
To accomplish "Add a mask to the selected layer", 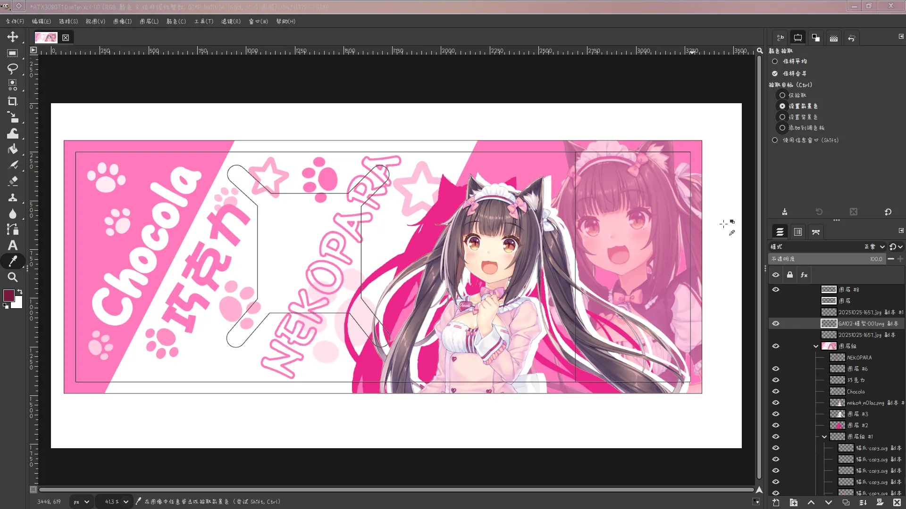I will point(880,502).
